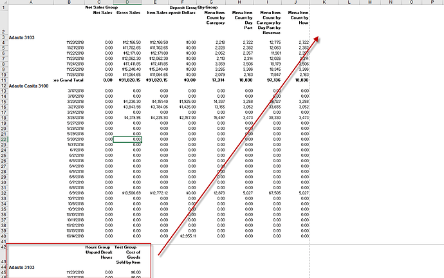Click date cell 10/14/2018
The height and width of the screenshot is (278, 444).
coord(75,236)
